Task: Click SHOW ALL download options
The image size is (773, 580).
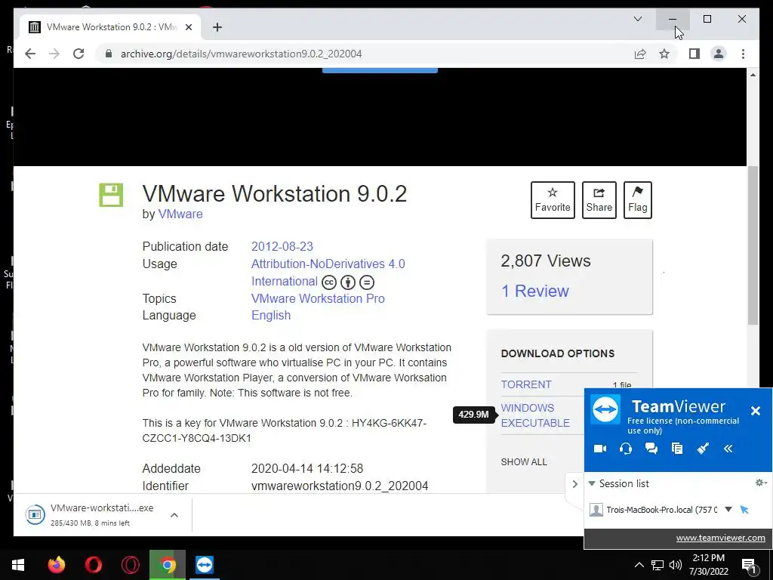Action: point(524,461)
